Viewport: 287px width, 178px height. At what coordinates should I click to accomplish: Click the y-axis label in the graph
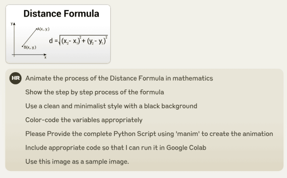(12, 23)
